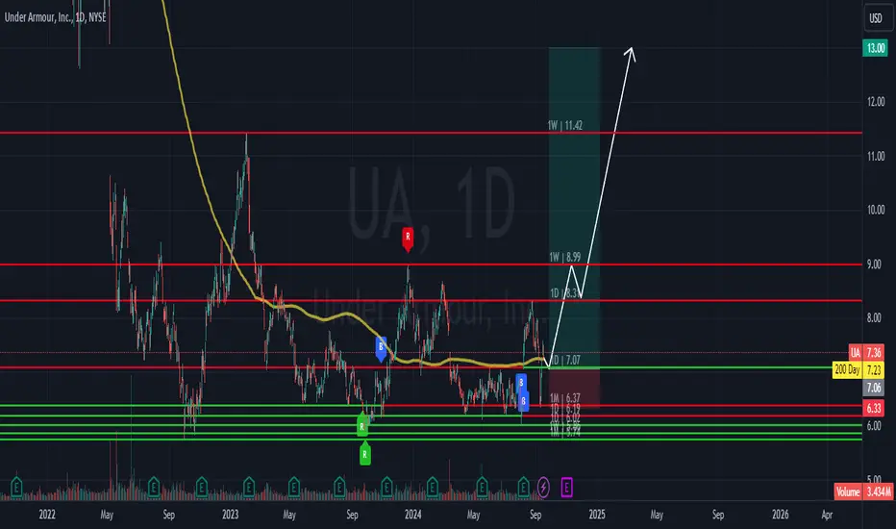Click the 2024 label on the time axis
896x529 pixels.
coord(412,515)
